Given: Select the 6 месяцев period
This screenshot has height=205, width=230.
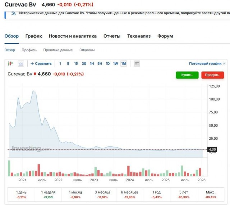Looking at the screenshot, I should (129, 195).
